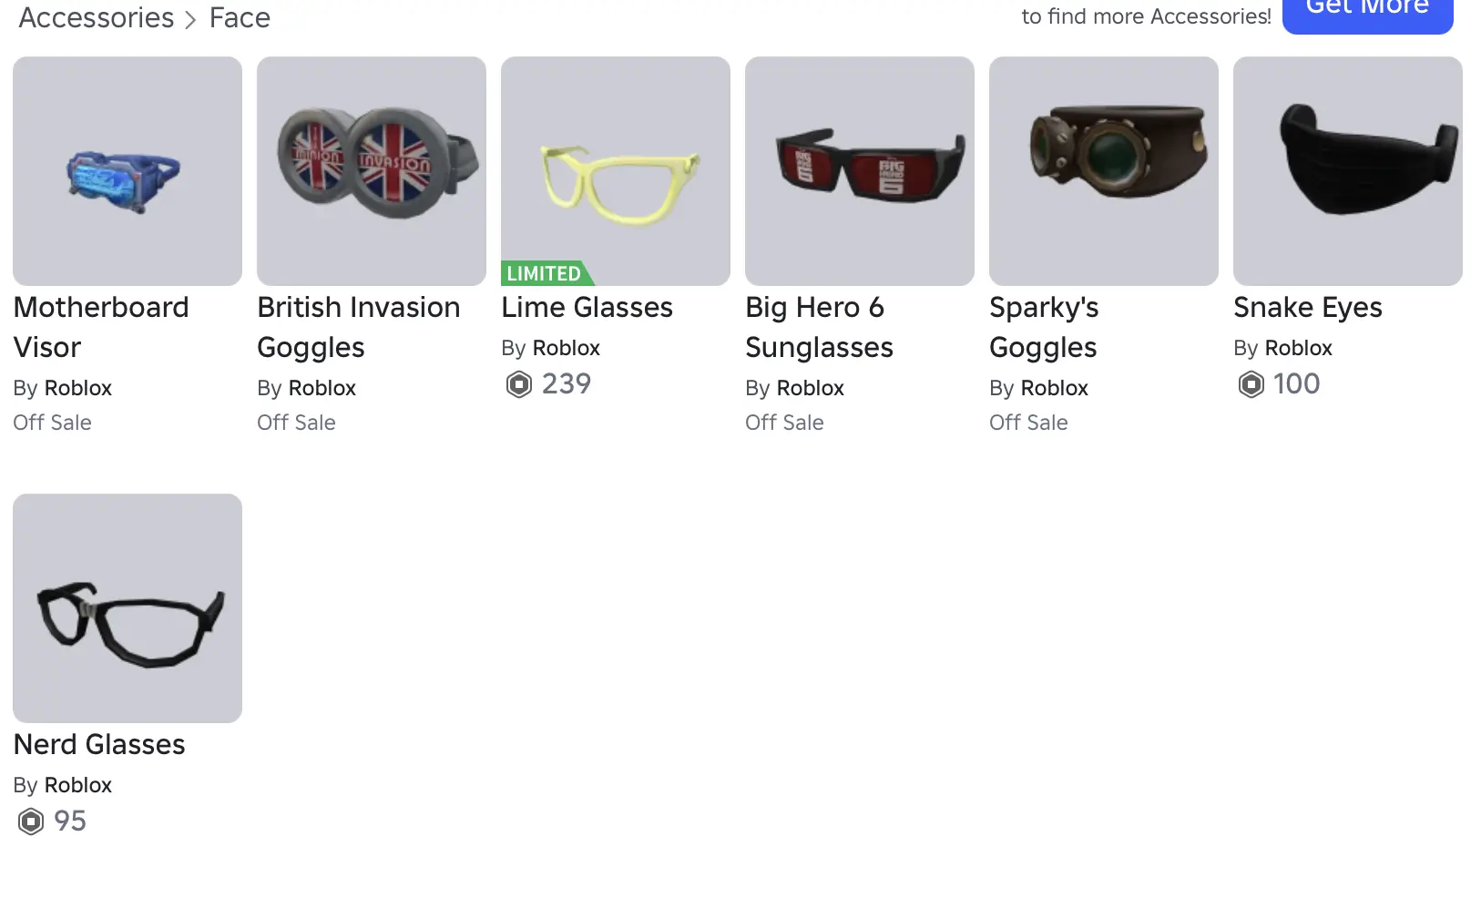1481x898 pixels.
Task: Click the British Invasion Goggles image
Action: pos(372,171)
